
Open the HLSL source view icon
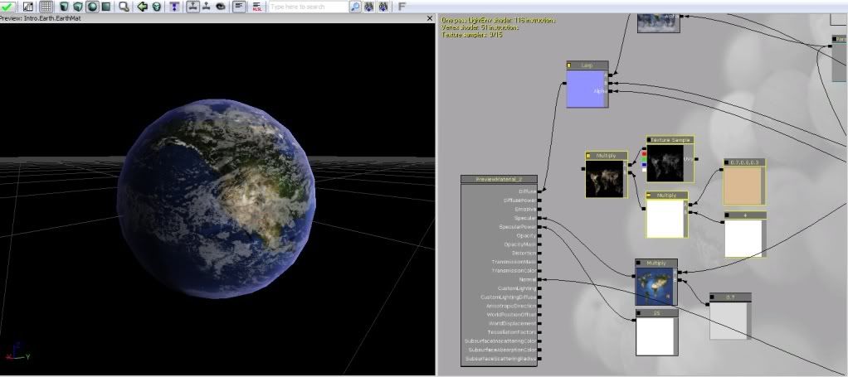[257, 7]
